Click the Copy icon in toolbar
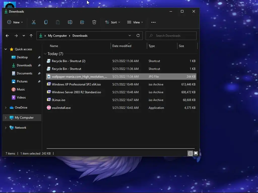 [46, 22]
